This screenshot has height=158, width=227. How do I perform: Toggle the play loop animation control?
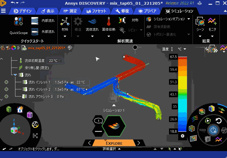pyautogui.click(x=208, y=121)
